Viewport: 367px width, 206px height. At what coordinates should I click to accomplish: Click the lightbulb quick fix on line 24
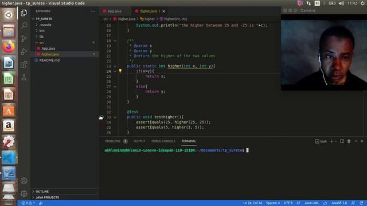[x=120, y=71]
